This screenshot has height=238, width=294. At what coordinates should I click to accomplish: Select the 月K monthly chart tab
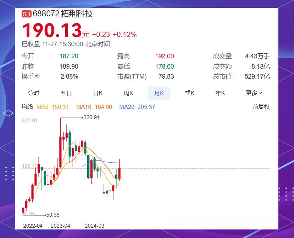pos(159,93)
